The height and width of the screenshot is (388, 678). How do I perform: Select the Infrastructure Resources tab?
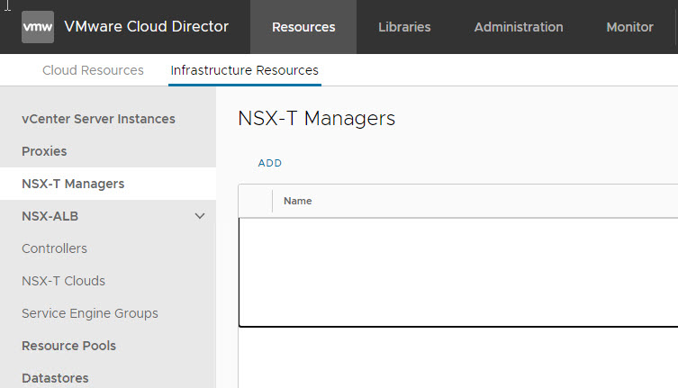244,70
